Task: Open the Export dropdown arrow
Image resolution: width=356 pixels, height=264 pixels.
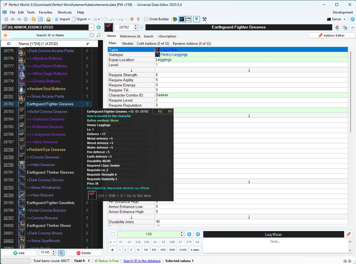Action: pyautogui.click(x=89, y=19)
